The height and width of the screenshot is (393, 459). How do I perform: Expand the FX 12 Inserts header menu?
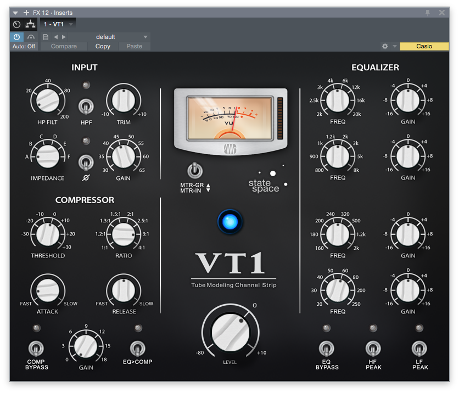point(15,12)
